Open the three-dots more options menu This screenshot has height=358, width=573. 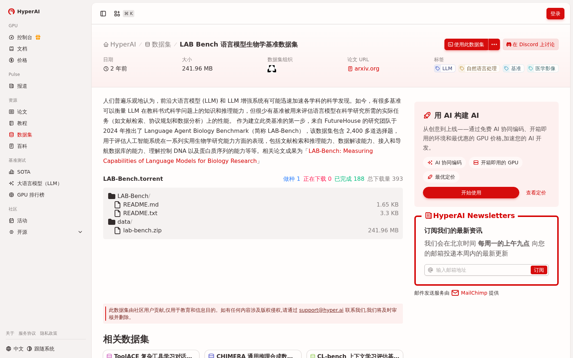494,44
